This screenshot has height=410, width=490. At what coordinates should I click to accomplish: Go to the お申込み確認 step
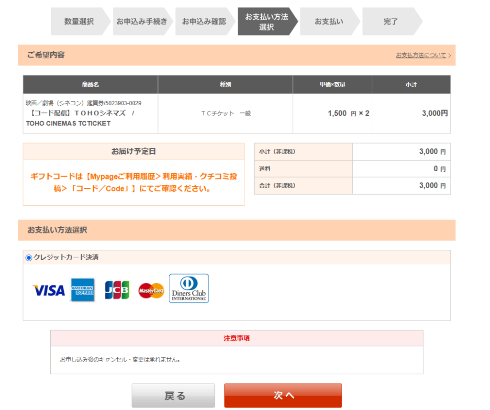[x=204, y=22]
